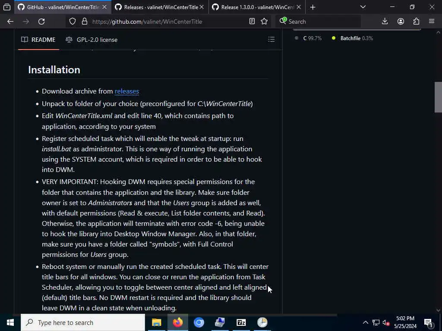This screenshot has width=442, height=331.
Task: Open Firefox downloads panel
Action: [385, 22]
